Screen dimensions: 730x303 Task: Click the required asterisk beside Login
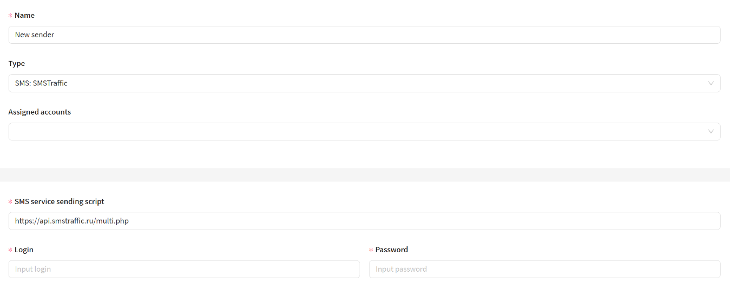pyautogui.click(x=10, y=250)
